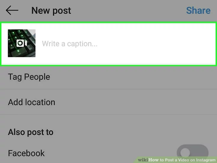The image size is (217, 163).
Task: Click the How to Post a Video on Instagram caption
Action: coord(182,160)
